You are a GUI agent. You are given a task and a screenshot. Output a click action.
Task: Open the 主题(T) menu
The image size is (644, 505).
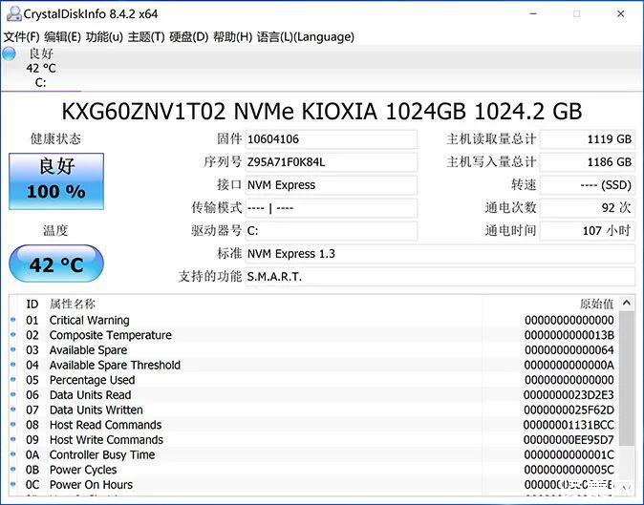click(x=146, y=37)
